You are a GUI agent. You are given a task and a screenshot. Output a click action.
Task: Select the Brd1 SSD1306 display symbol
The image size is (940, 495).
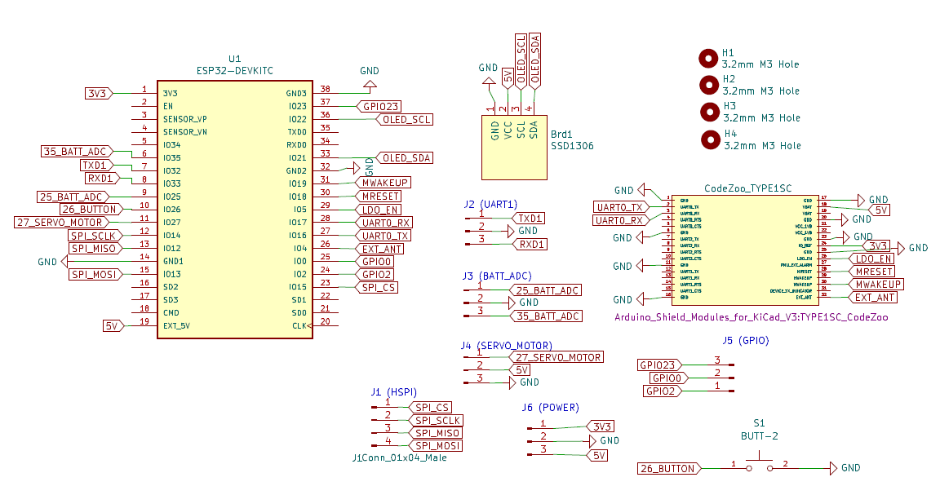514,148
